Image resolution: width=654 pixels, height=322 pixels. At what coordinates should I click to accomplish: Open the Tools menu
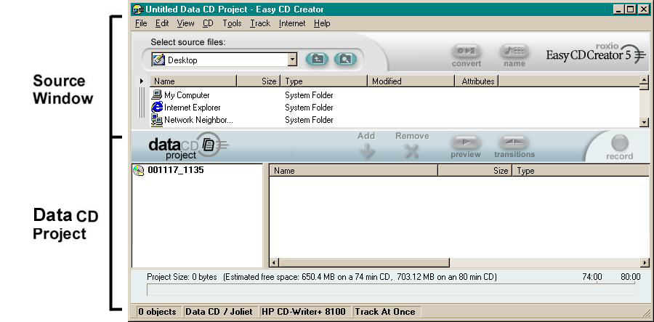(232, 23)
